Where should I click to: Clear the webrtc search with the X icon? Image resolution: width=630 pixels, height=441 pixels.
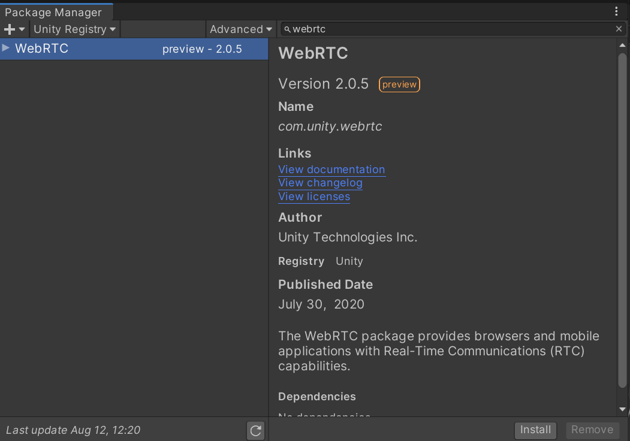(618, 29)
